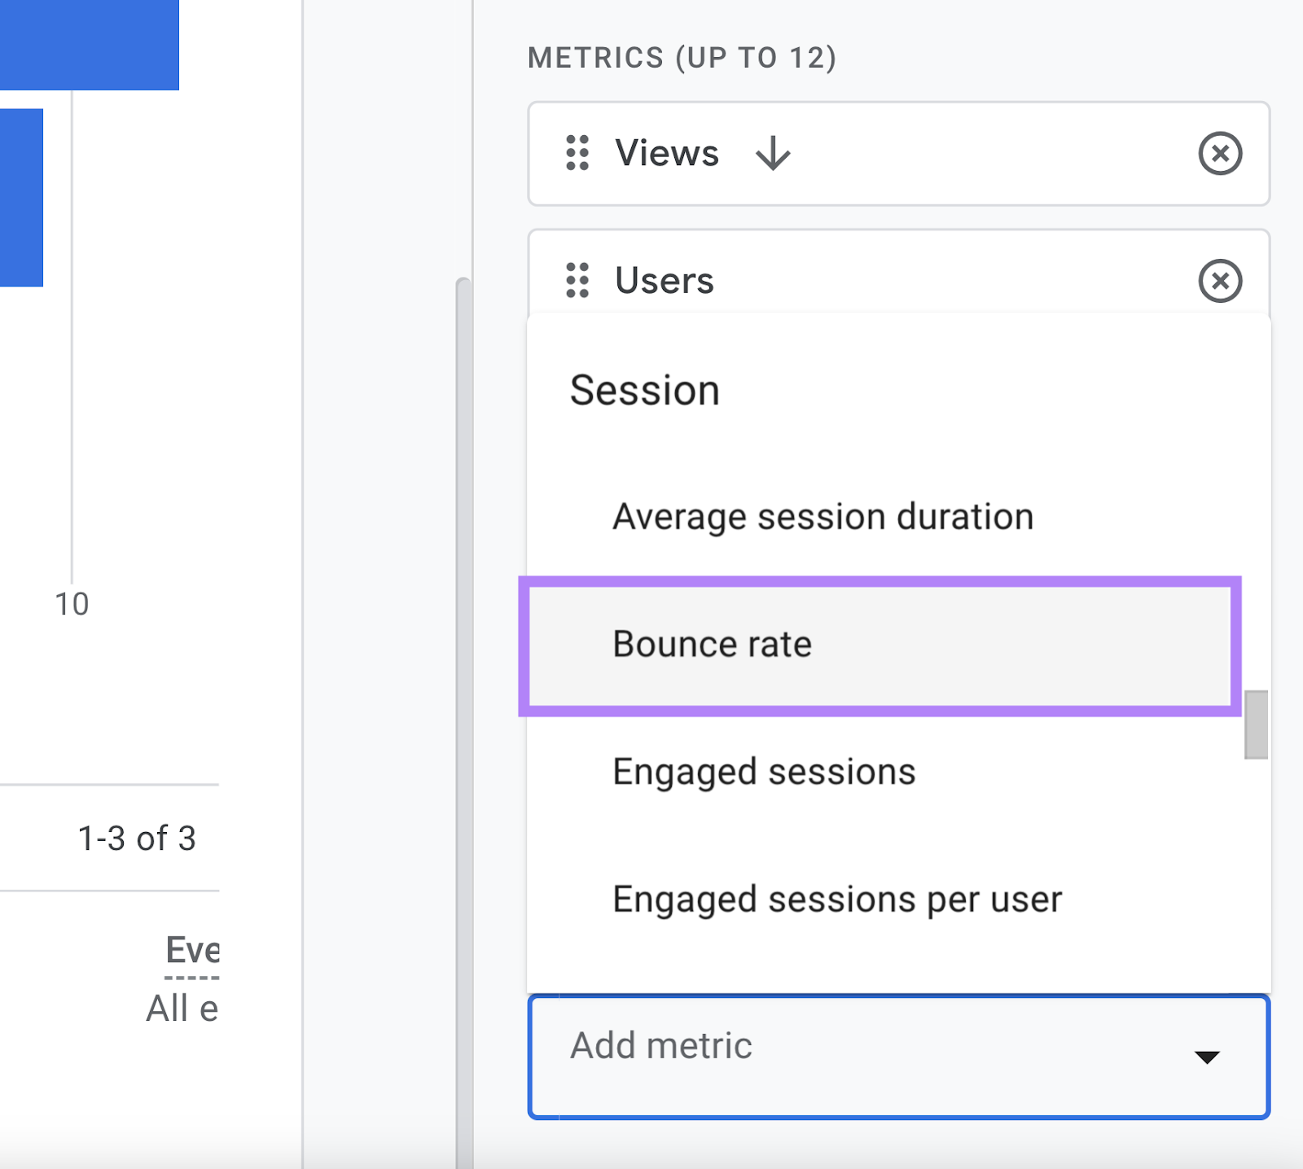Select Average session duration metric
Viewport: 1303px width, 1169px height.
click(x=823, y=515)
